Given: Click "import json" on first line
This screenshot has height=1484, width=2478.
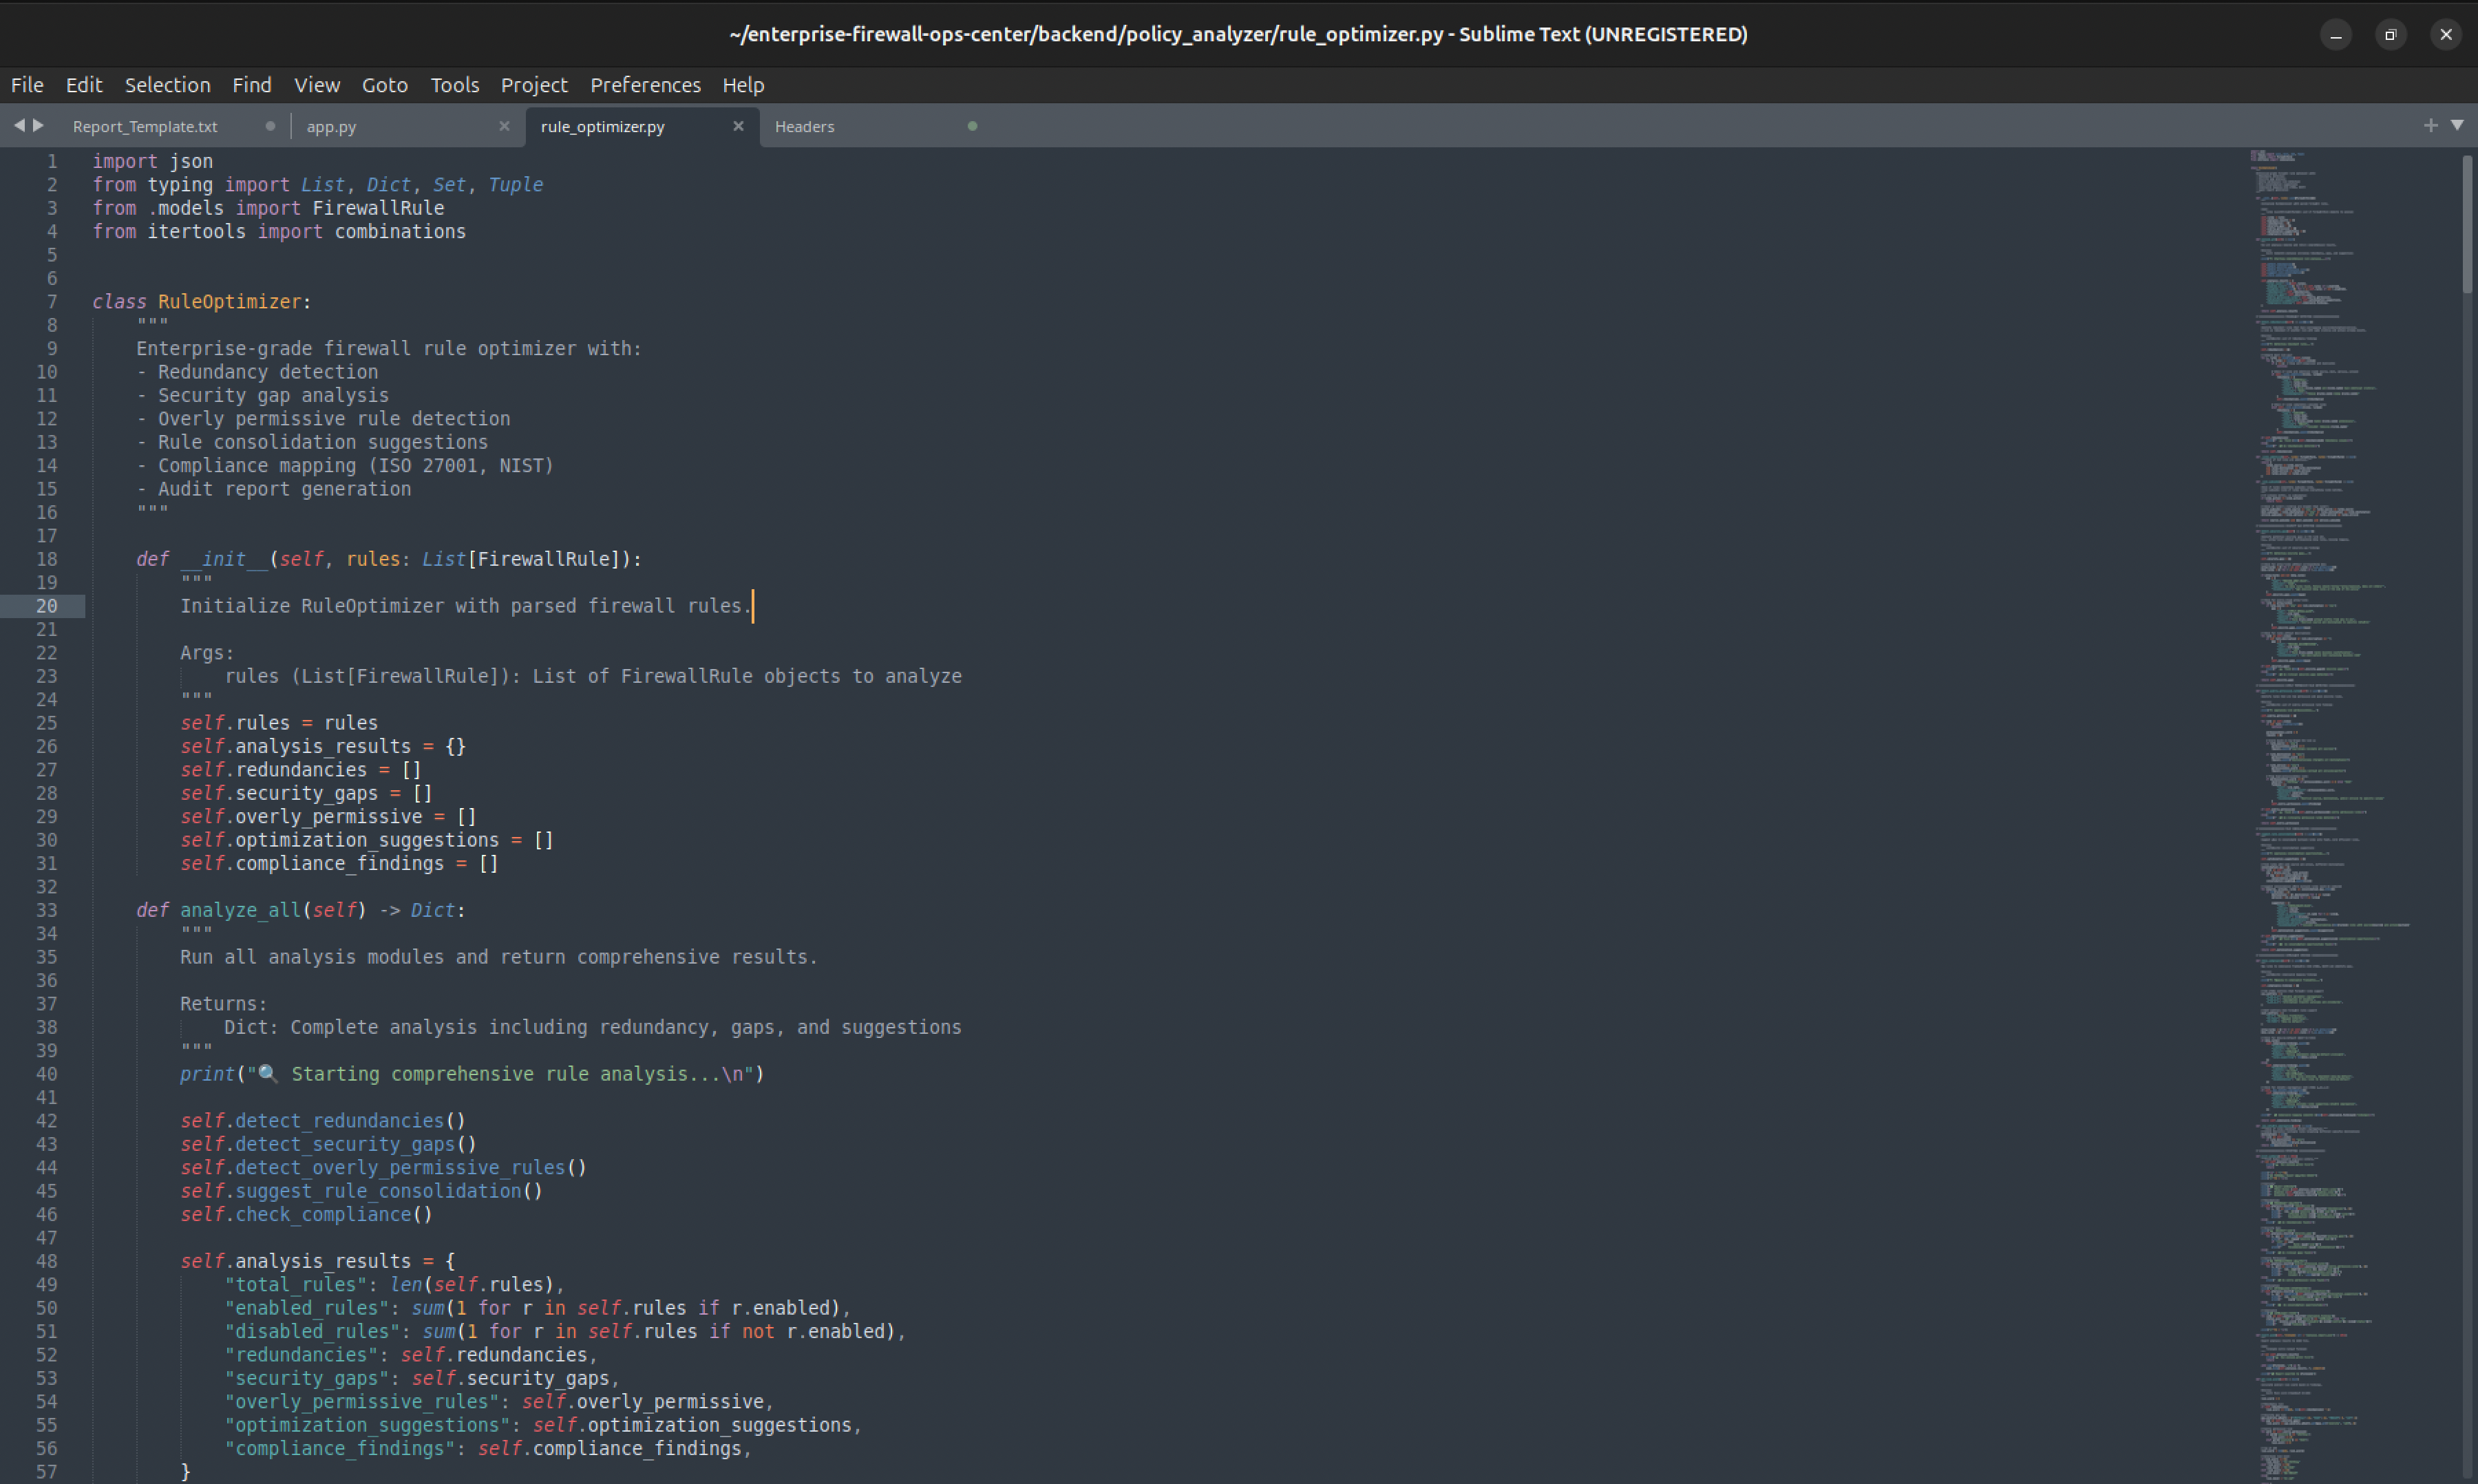Looking at the screenshot, I should (x=153, y=161).
